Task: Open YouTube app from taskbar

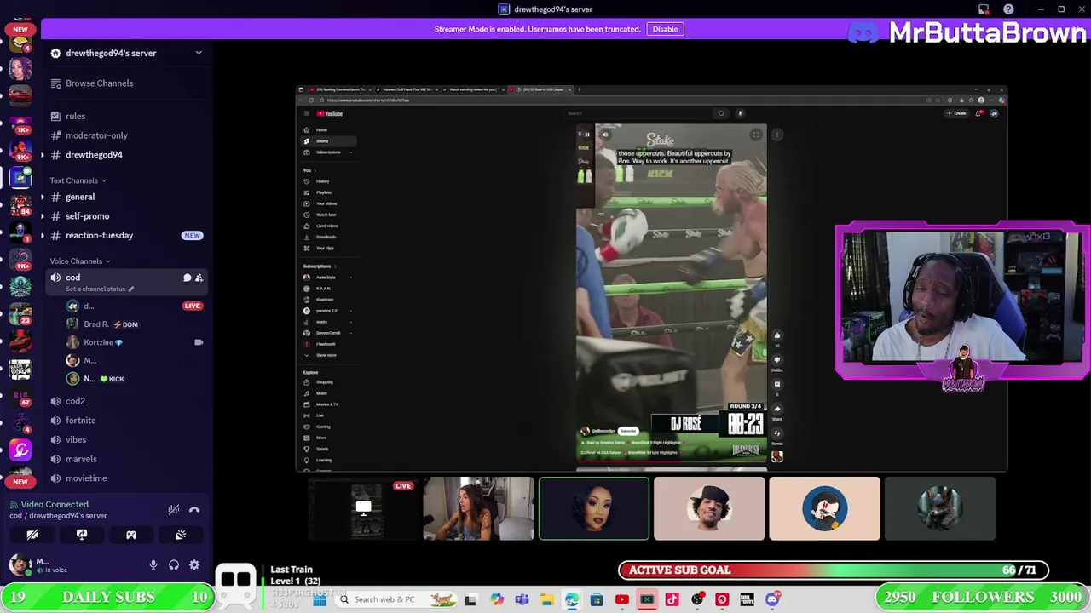Action: 621,599
